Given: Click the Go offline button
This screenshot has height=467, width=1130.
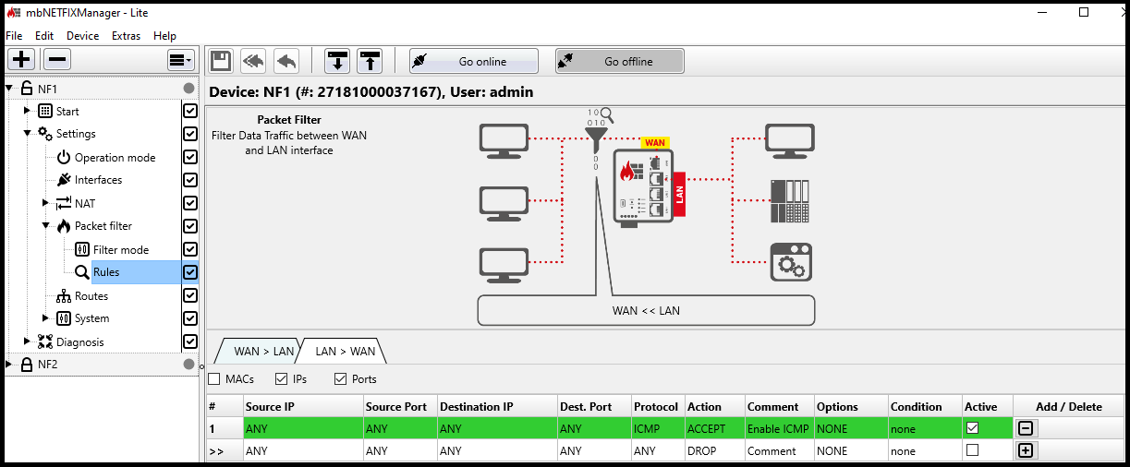Looking at the screenshot, I should [x=620, y=61].
